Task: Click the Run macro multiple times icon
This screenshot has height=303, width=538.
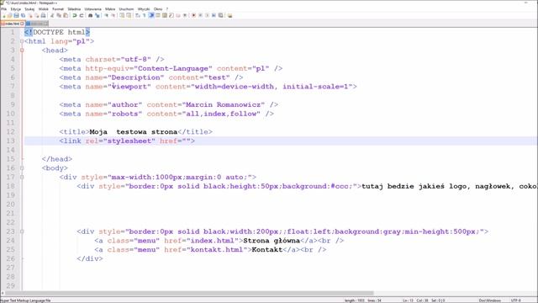Action: [x=214, y=15]
